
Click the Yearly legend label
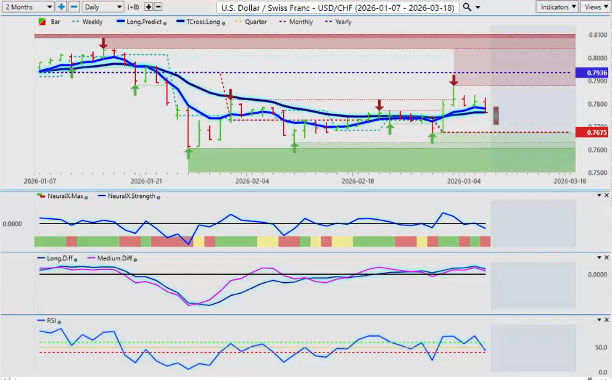(343, 22)
